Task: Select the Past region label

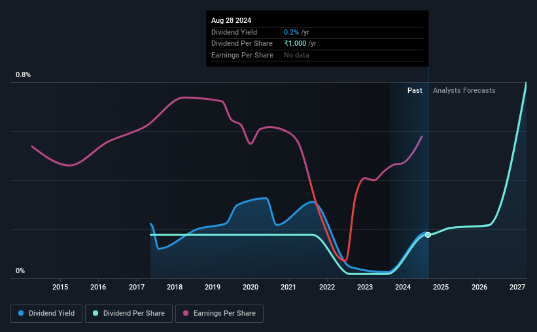Action: 415,91
